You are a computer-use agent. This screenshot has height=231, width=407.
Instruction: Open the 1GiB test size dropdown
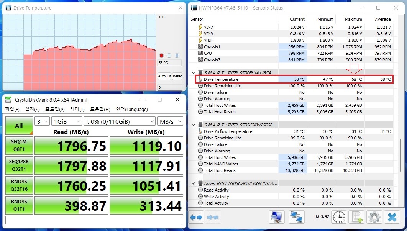click(x=67, y=121)
